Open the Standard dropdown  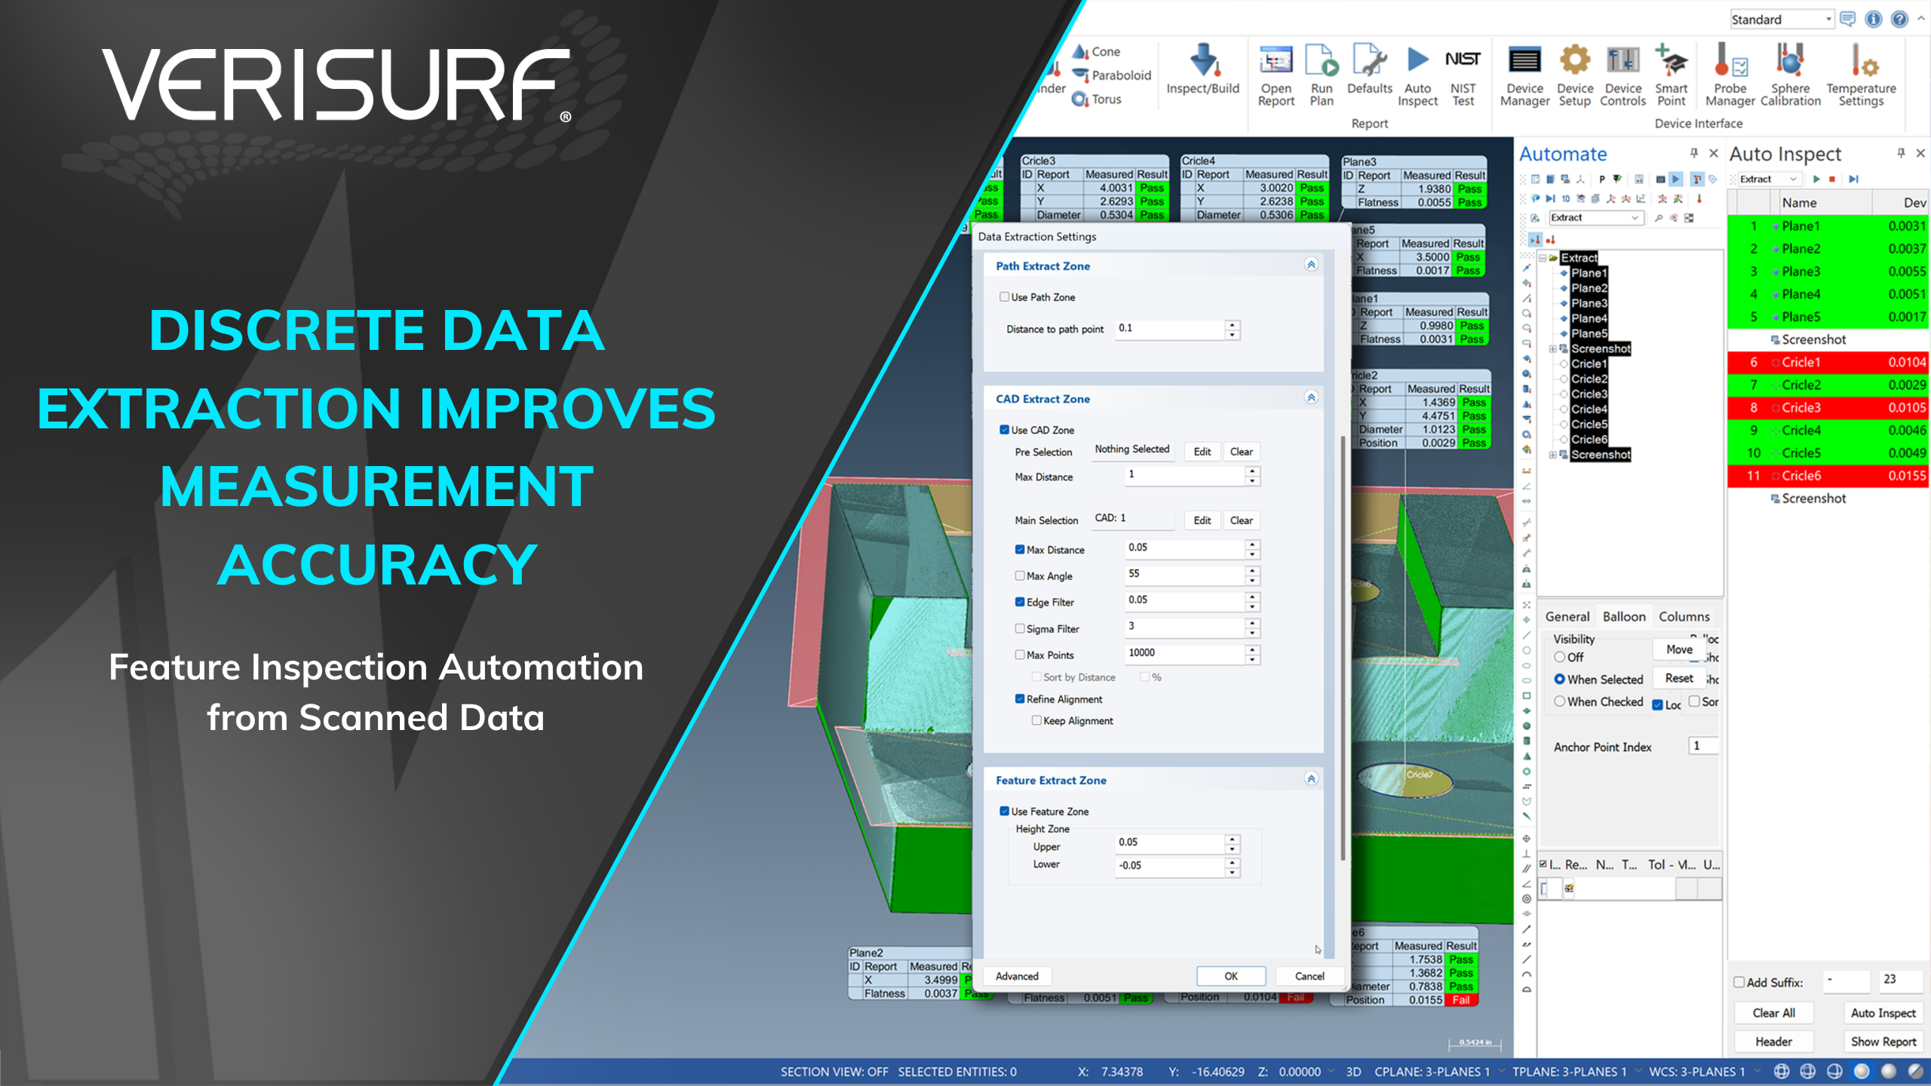click(1828, 19)
